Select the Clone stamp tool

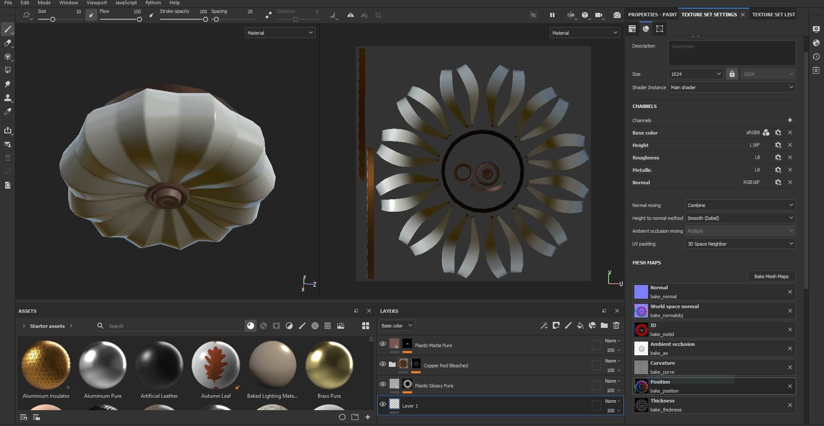coord(7,98)
